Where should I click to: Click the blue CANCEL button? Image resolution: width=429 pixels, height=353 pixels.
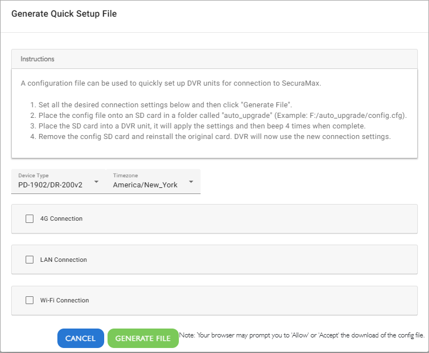80,338
